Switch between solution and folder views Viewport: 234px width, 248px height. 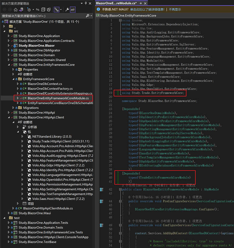point(21,10)
